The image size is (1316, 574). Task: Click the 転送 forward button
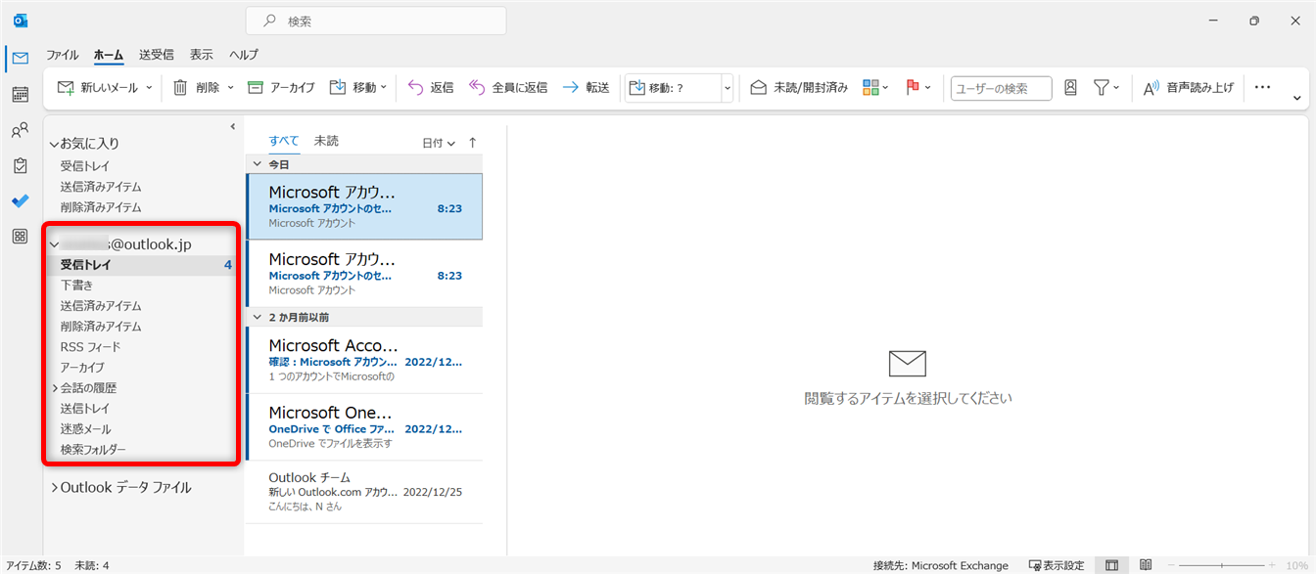(x=586, y=88)
